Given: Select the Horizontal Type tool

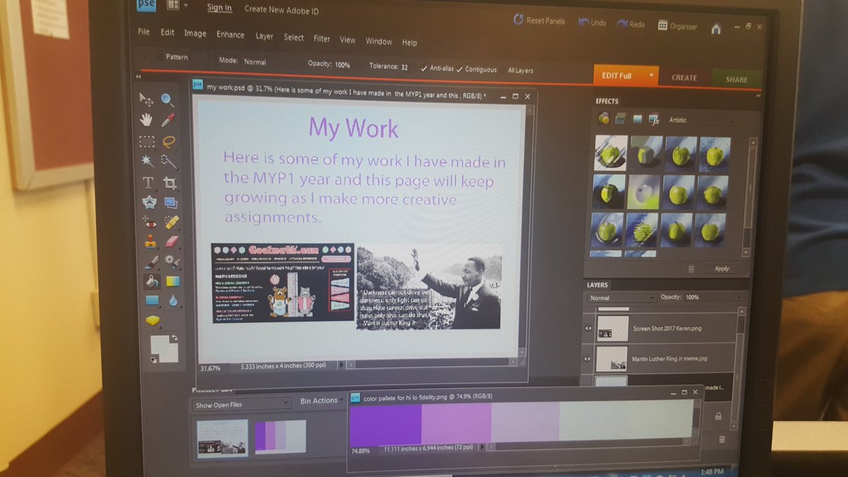Looking at the screenshot, I should (x=148, y=182).
